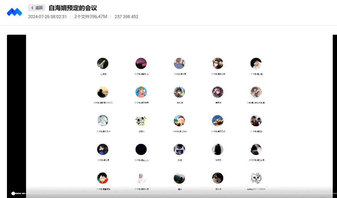Select the plain dark navy circle avatar
The height and width of the screenshot is (198, 337).
(141, 149)
